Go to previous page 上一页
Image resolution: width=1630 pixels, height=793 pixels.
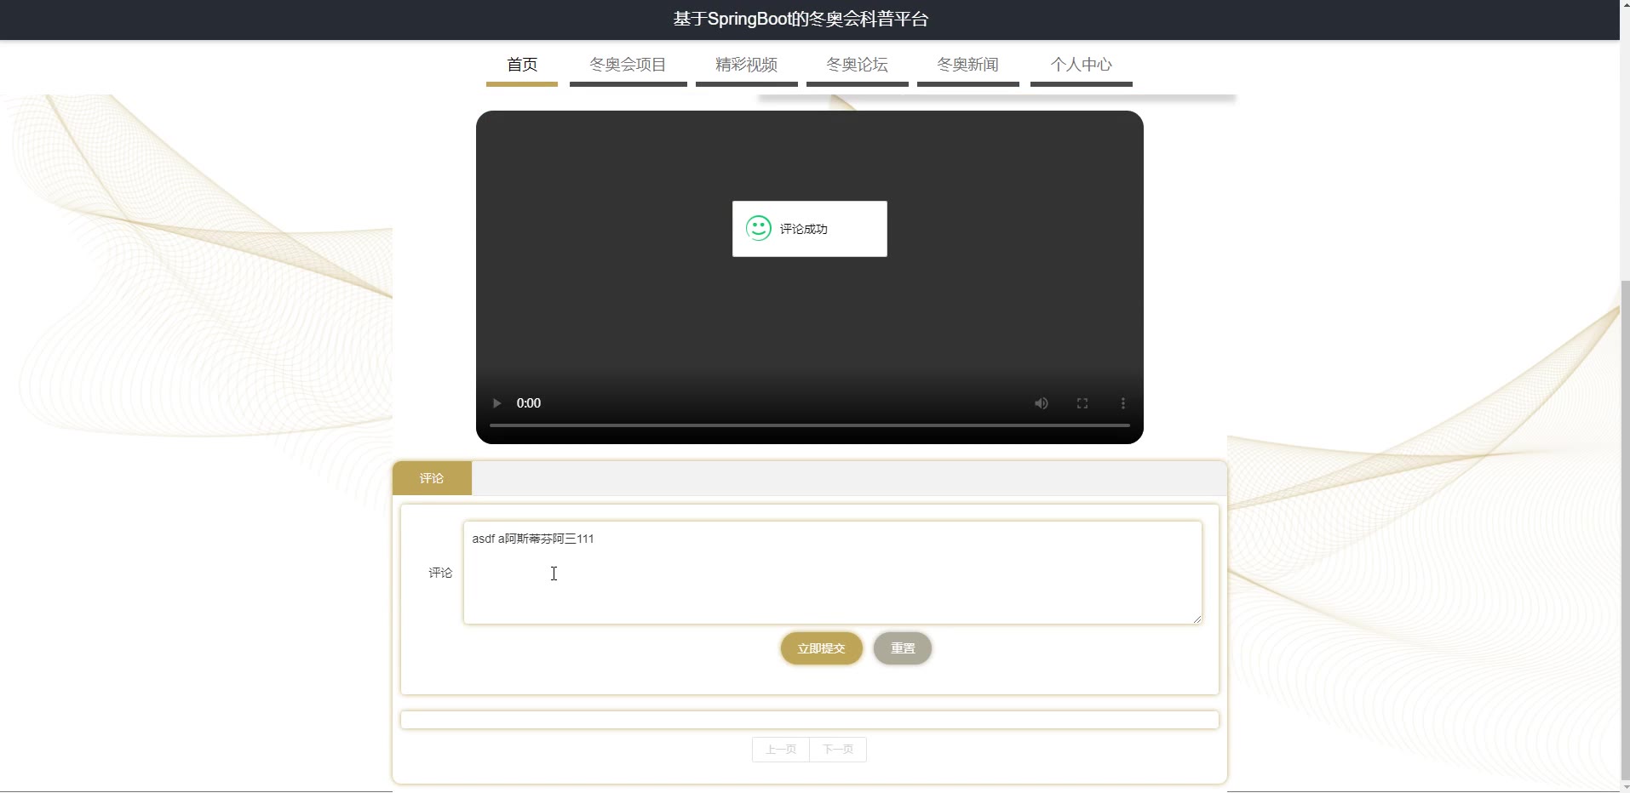click(781, 750)
